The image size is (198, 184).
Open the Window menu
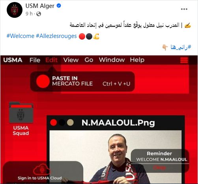coord(112,60)
